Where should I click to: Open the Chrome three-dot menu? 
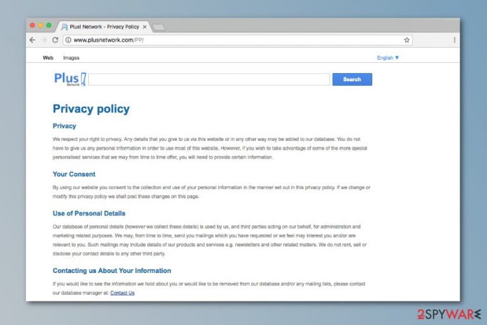point(455,40)
